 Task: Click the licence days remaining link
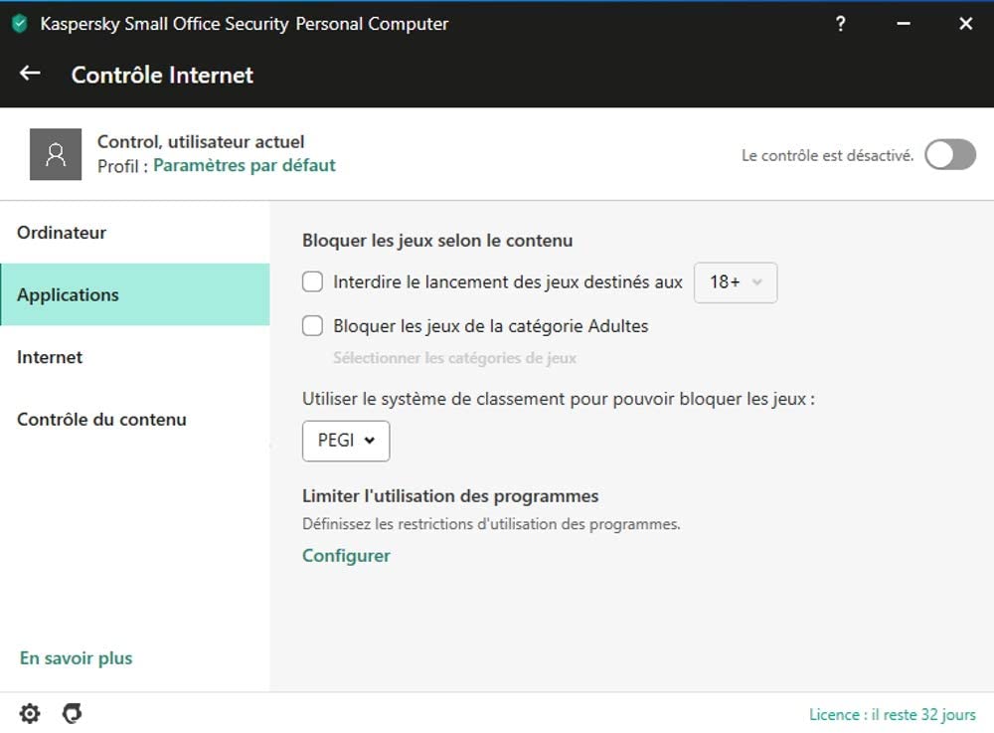click(x=892, y=714)
